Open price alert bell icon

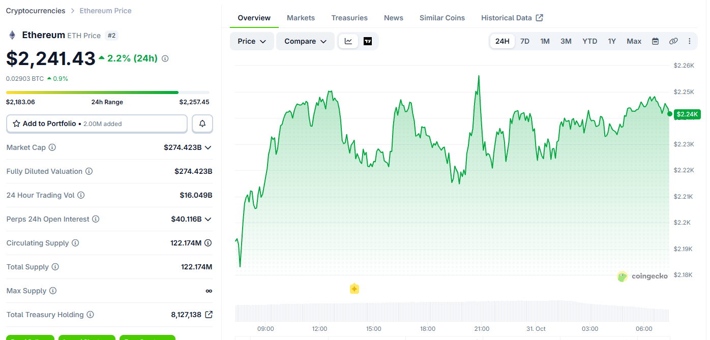pos(202,123)
